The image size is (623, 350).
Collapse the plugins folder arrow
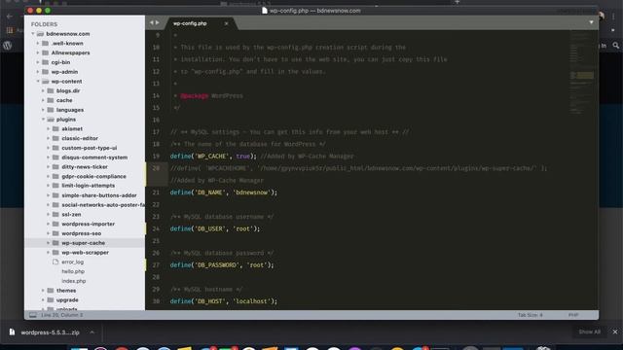click(43, 119)
